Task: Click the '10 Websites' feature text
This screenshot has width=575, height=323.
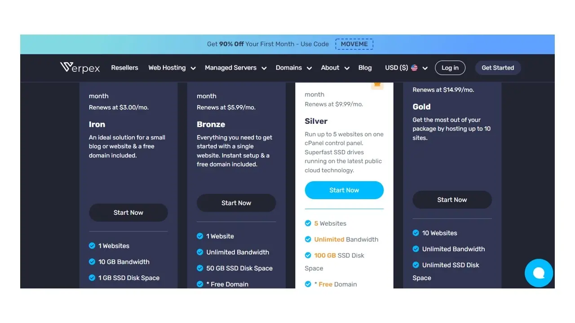Action: tap(440, 233)
